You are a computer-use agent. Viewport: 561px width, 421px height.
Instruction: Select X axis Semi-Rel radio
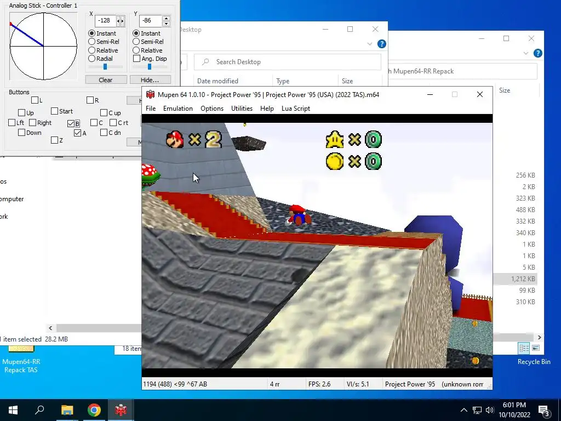pyautogui.click(x=92, y=42)
